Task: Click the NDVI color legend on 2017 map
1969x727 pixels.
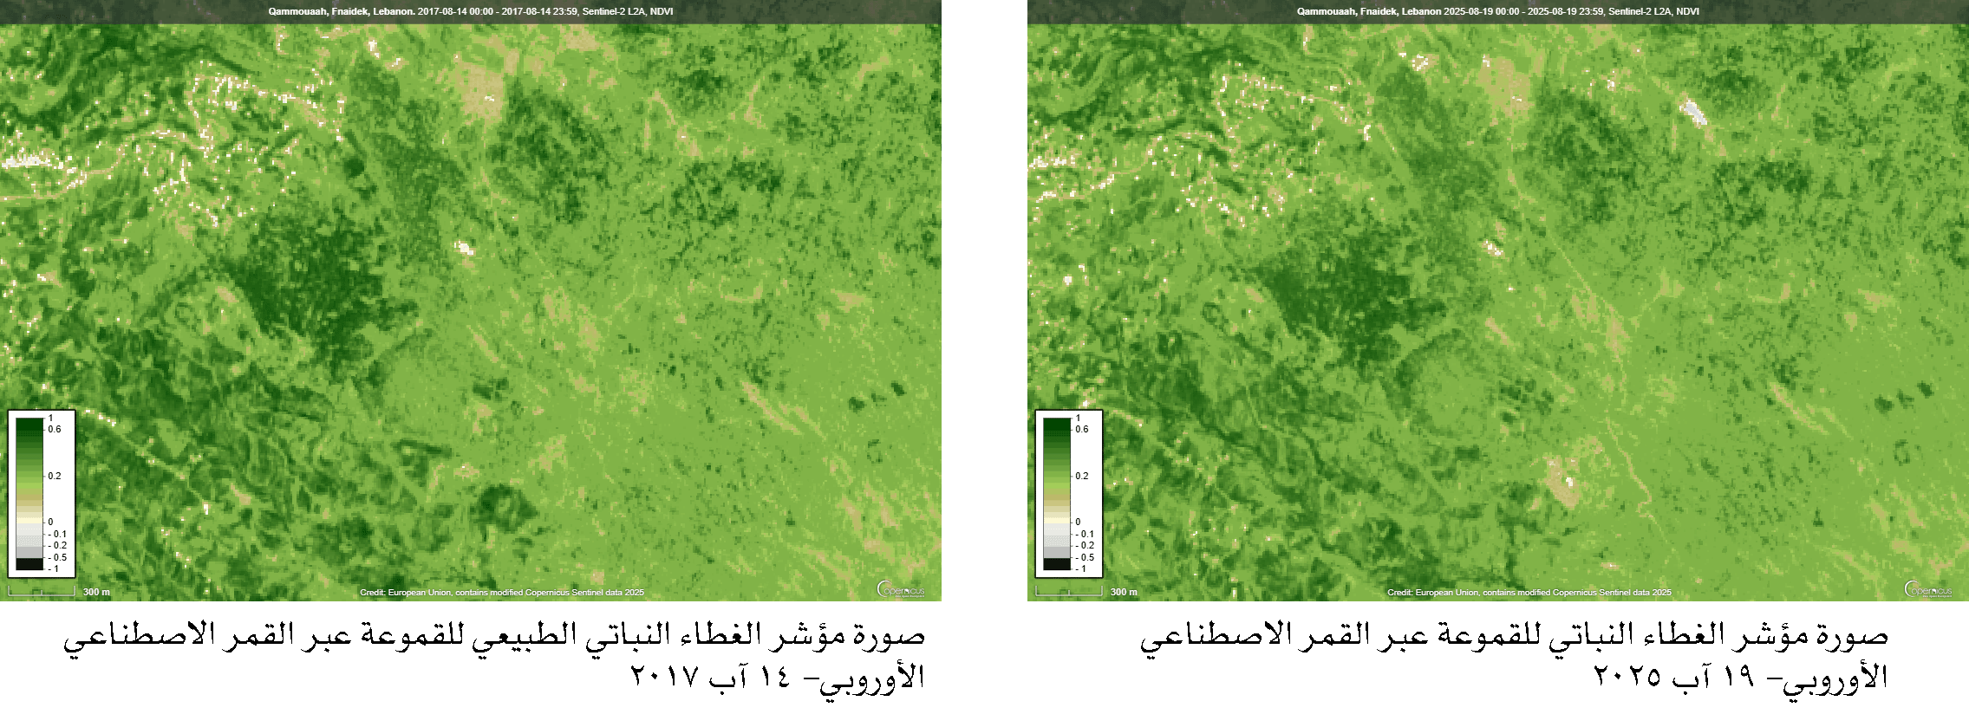Action: [x=42, y=493]
